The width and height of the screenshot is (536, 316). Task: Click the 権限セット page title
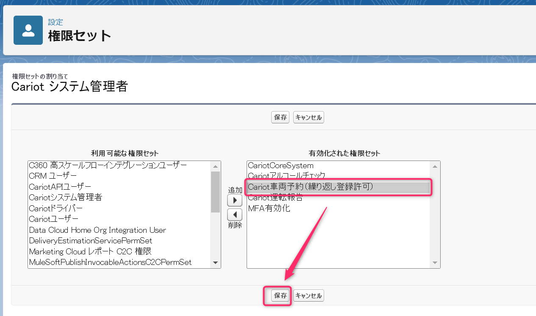[80, 36]
